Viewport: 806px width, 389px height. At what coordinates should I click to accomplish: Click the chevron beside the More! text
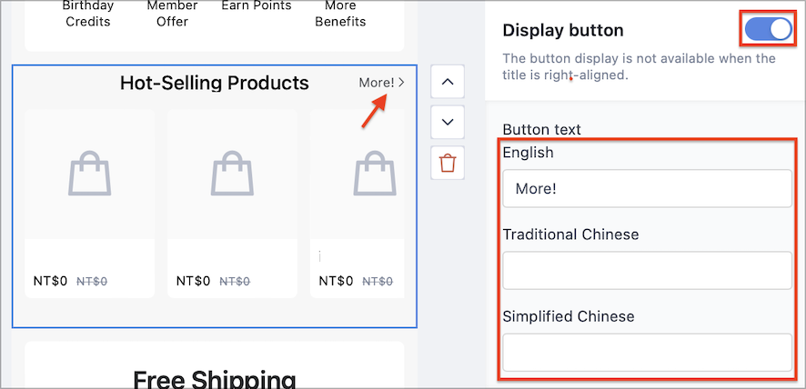[401, 82]
